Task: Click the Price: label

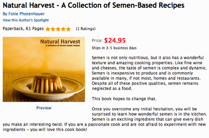Action: coord(97,41)
